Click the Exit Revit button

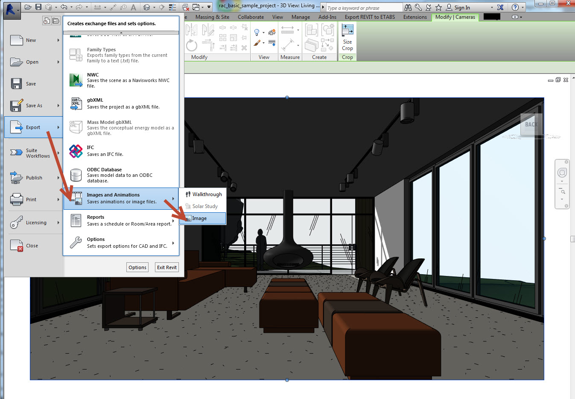(166, 267)
